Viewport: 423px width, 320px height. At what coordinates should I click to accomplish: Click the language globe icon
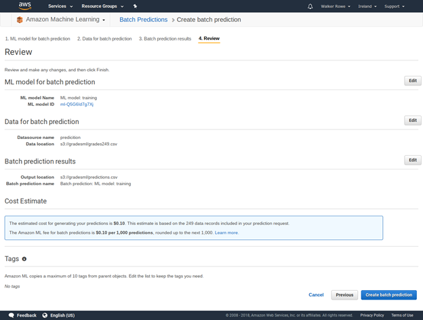coord(45,315)
